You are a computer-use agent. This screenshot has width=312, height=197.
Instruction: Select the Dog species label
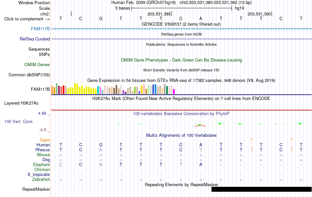point(46,160)
